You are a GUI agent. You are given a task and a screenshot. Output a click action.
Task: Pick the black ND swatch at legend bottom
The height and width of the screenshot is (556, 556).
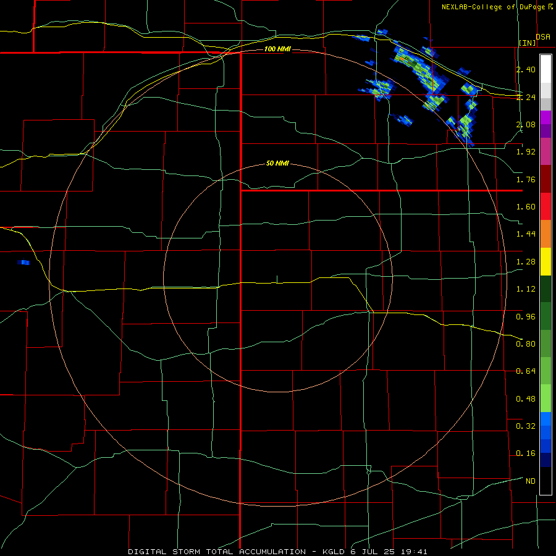[545, 481]
